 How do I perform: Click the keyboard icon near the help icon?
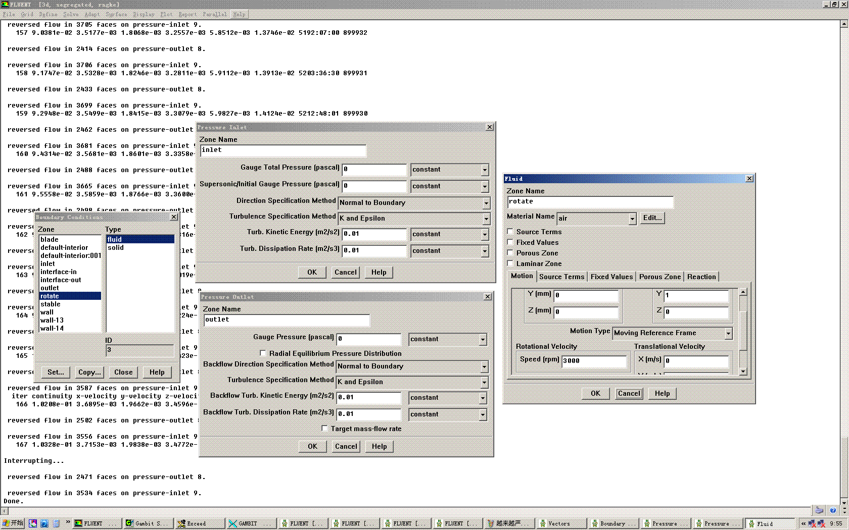click(x=819, y=510)
